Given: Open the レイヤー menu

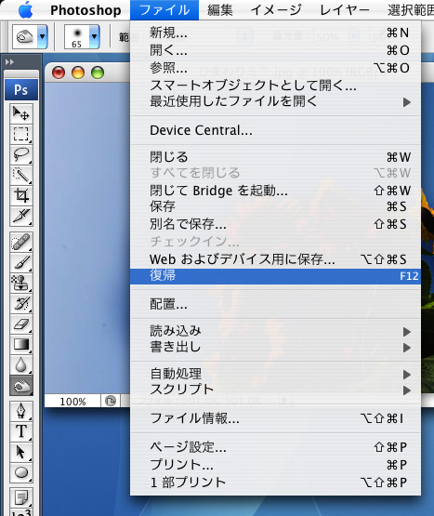Looking at the screenshot, I should pyautogui.click(x=345, y=10).
